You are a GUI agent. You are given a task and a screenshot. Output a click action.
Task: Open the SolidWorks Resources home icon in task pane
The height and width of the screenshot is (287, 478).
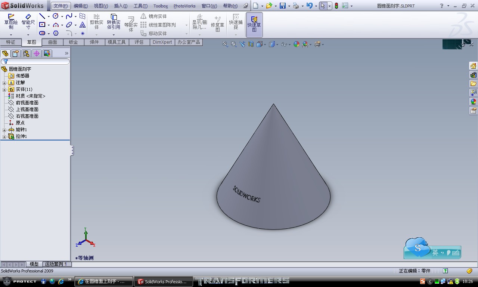pyautogui.click(x=473, y=66)
